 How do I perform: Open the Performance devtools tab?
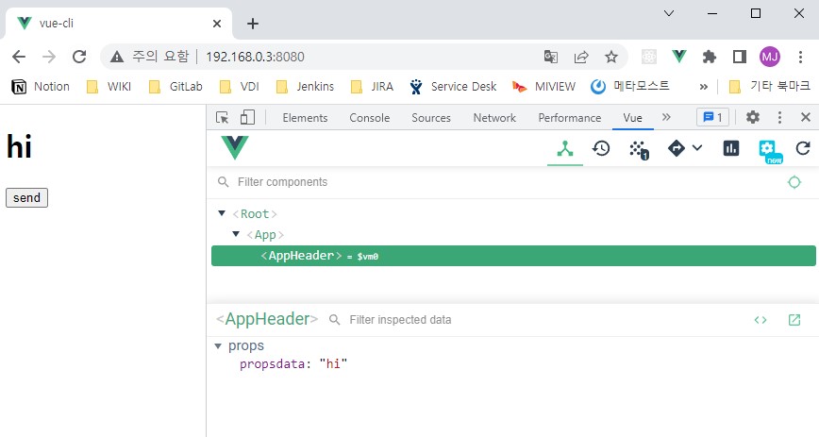pos(569,118)
